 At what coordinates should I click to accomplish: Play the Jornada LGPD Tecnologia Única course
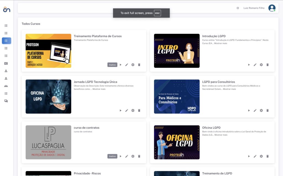tap(120, 111)
